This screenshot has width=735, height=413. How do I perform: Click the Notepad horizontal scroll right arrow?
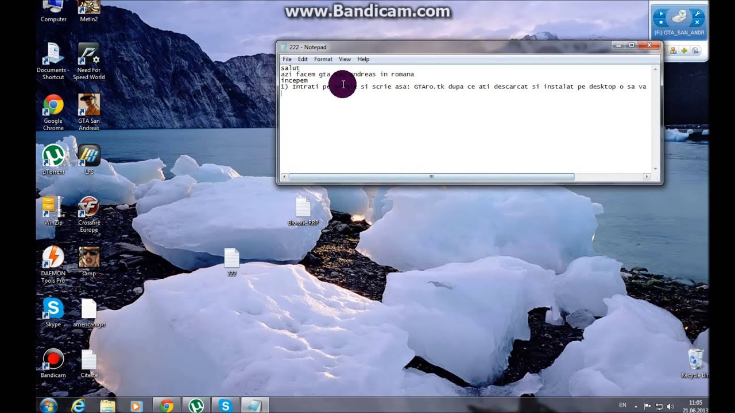coord(647,177)
